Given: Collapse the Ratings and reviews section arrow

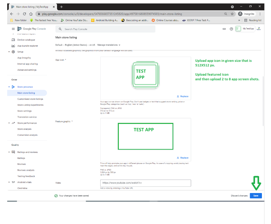Looking at the screenshot, I should (x=9, y=152).
